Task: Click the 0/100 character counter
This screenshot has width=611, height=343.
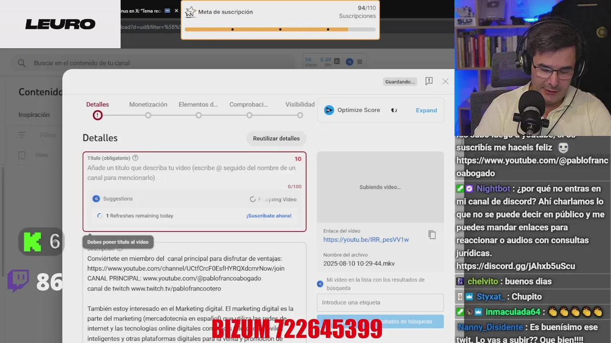Action: tap(295, 187)
